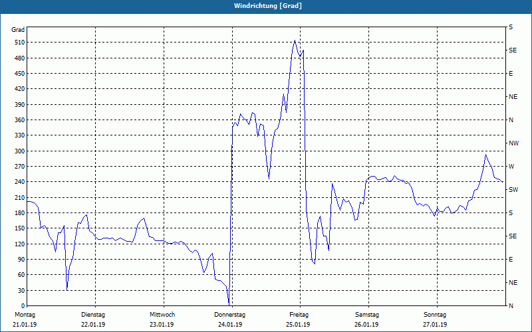Click the W compass label on right axis
The height and width of the screenshot is (332, 532).
511,167
